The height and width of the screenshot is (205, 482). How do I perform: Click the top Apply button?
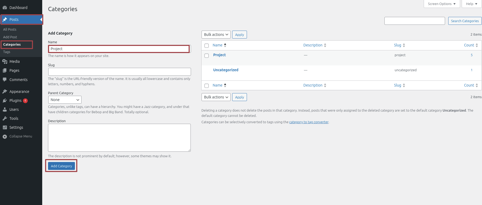coord(240,35)
